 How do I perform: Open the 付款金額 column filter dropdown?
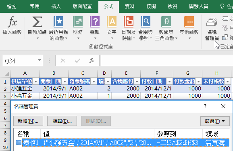click(198, 82)
